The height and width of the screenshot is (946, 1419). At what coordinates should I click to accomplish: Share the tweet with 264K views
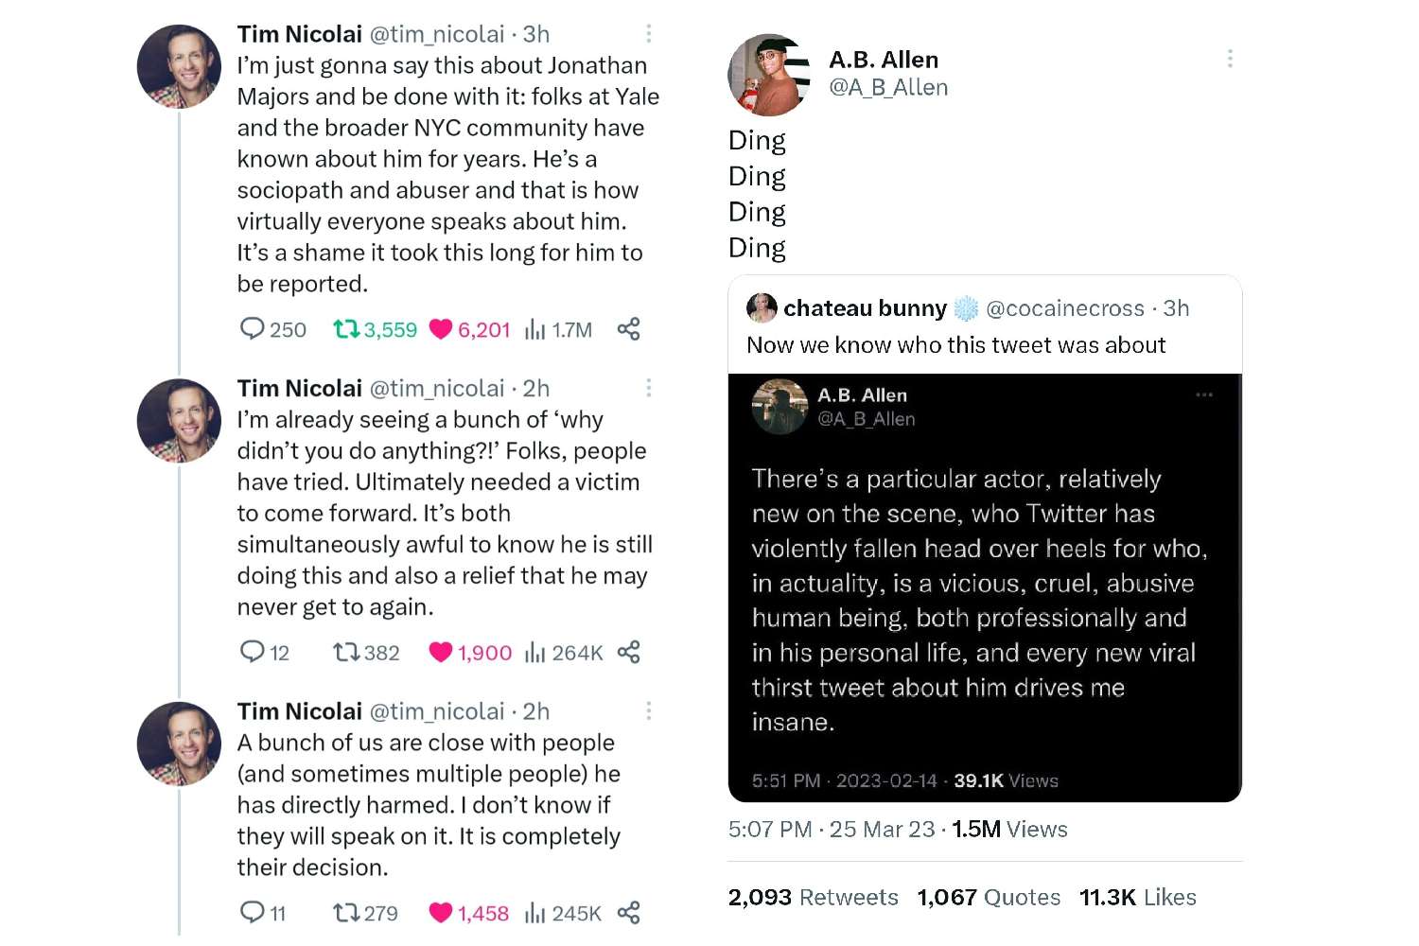[629, 652]
